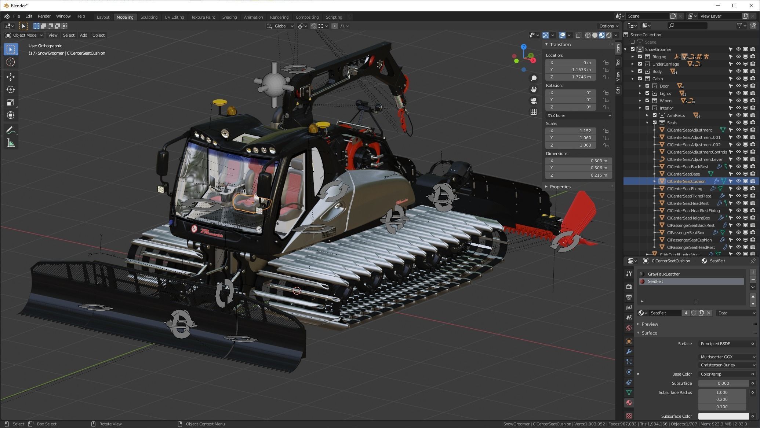Screen dimensions: 760x428
Task: Unlink SeatFelt material with X button
Action: (709, 313)
